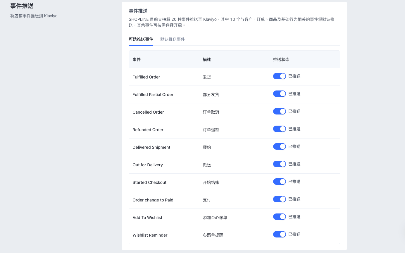
Task: Turn off Cancelled Order push toggle
Action: 279,111
